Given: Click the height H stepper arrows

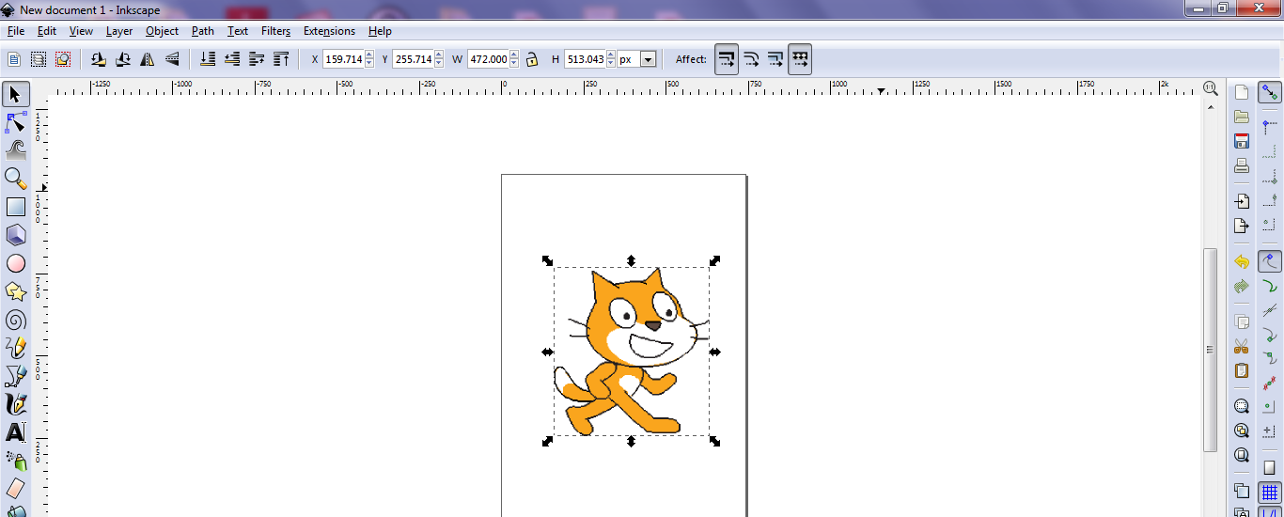Looking at the screenshot, I should (611, 59).
